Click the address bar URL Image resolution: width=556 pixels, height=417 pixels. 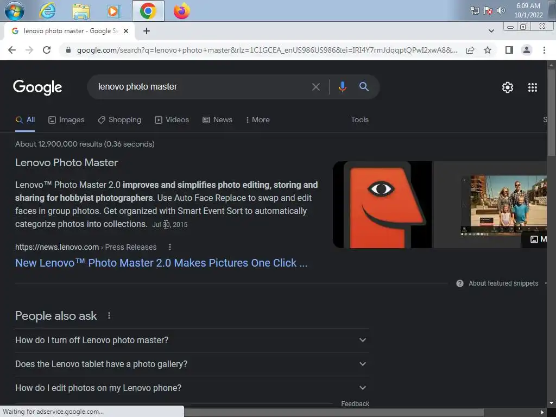pyautogui.click(x=267, y=50)
